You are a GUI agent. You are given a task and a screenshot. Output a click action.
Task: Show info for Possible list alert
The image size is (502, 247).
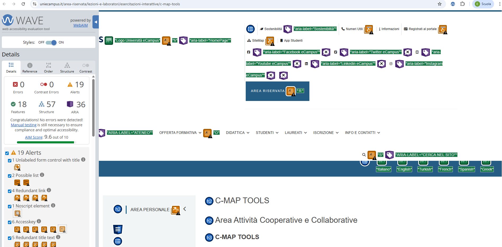[x=42, y=175]
